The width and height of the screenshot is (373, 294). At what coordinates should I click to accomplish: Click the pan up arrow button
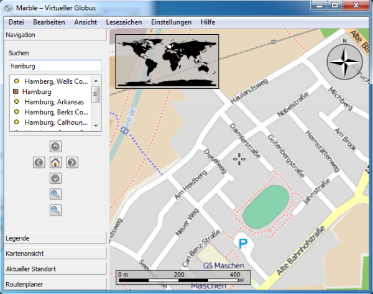(55, 147)
